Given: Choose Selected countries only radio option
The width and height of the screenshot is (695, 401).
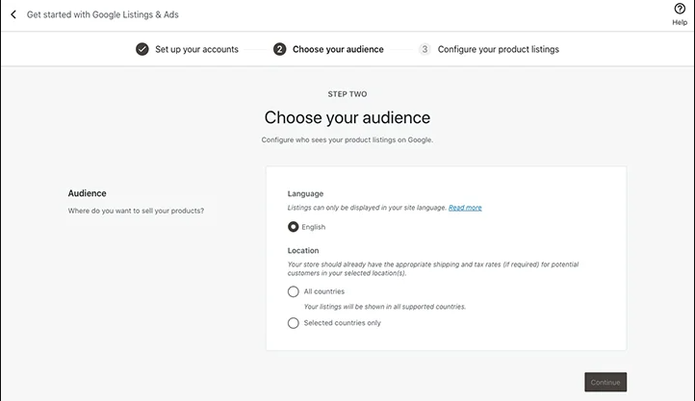Looking at the screenshot, I should click(x=293, y=323).
